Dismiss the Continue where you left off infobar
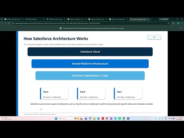This screenshot has width=184, height=138. coord(181,28)
